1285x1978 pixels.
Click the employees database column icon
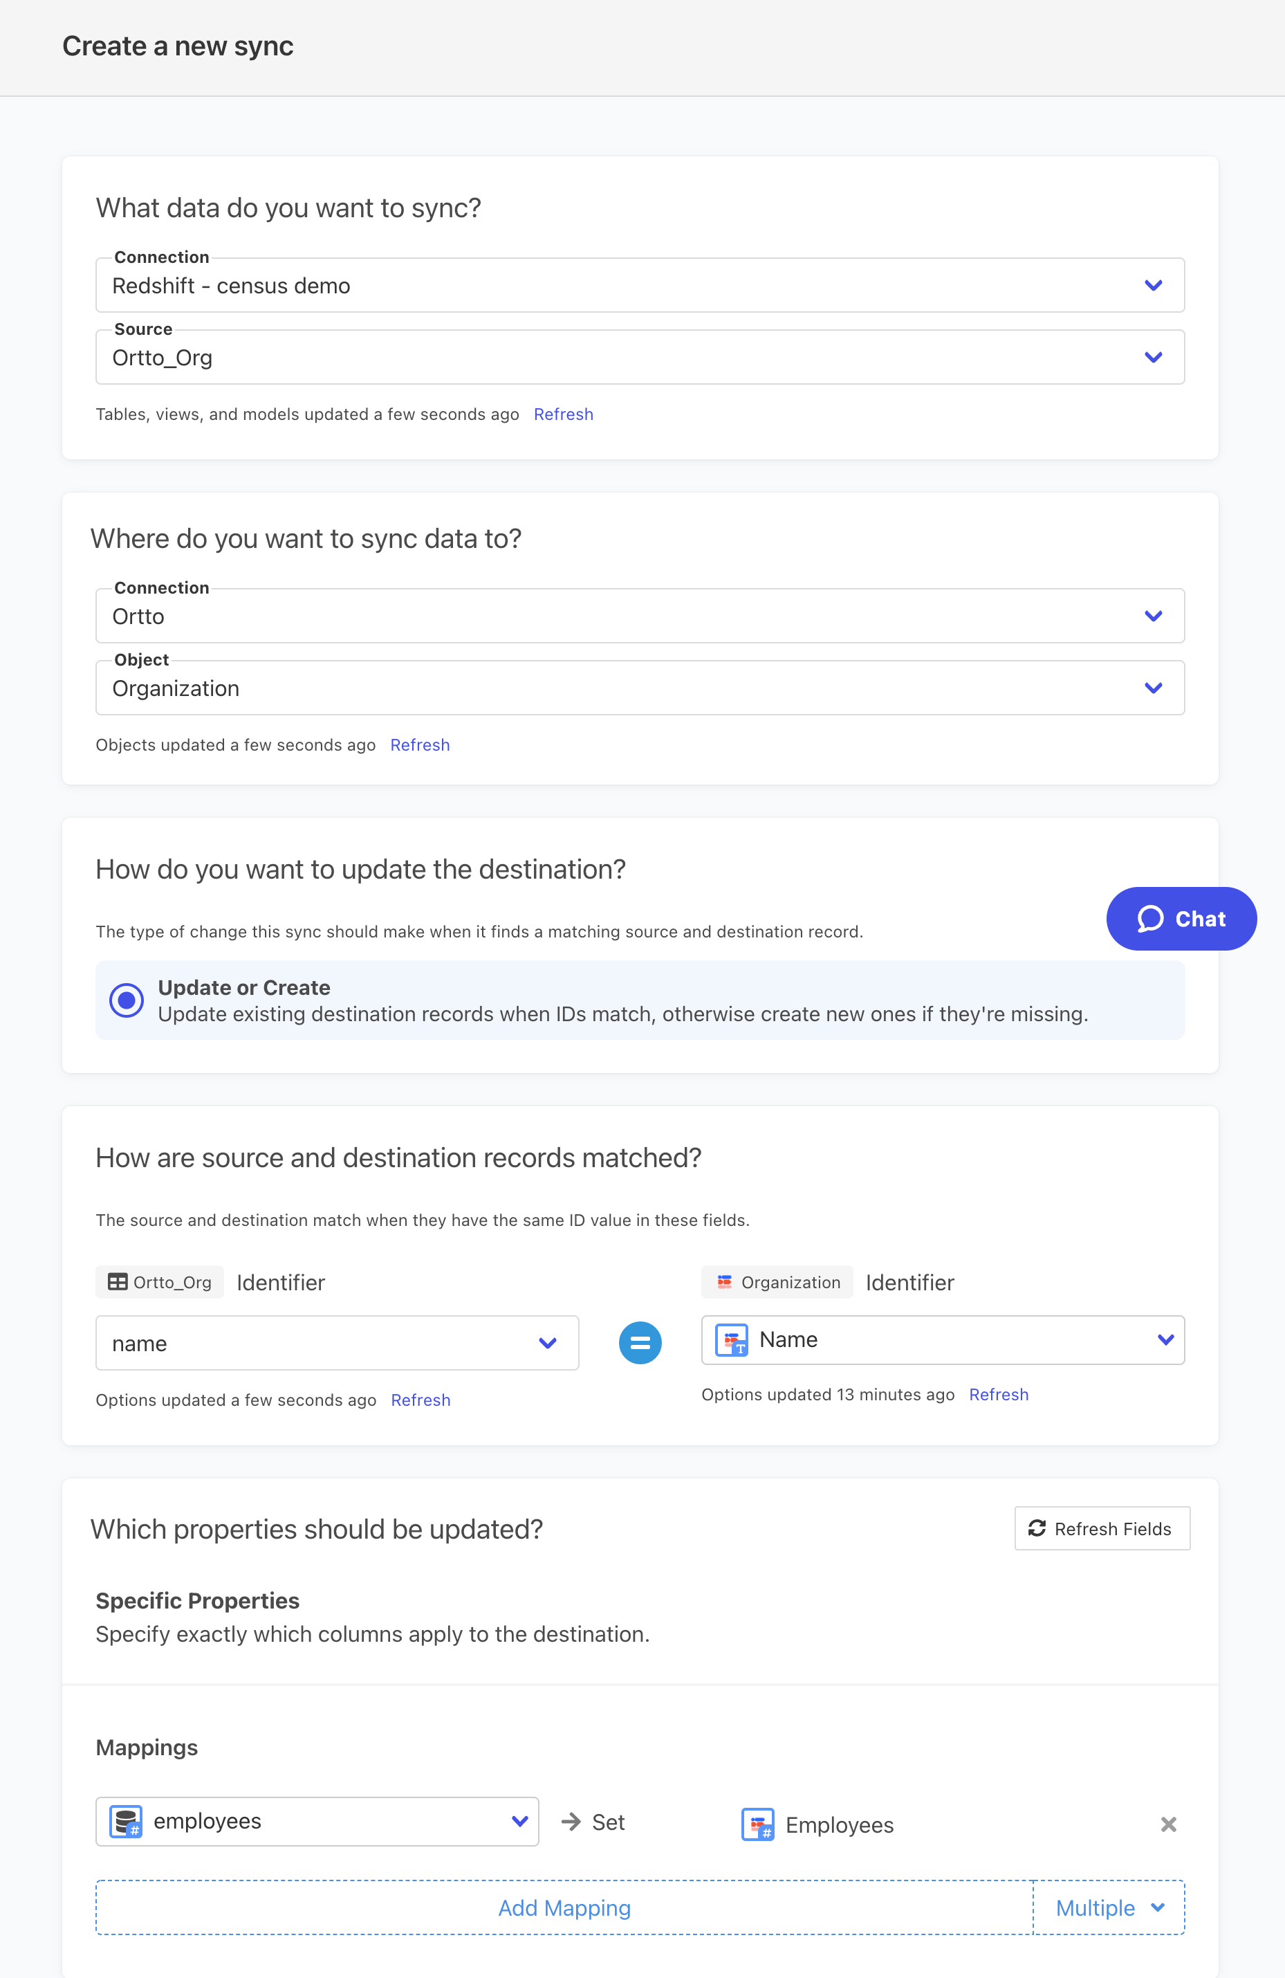(127, 1821)
